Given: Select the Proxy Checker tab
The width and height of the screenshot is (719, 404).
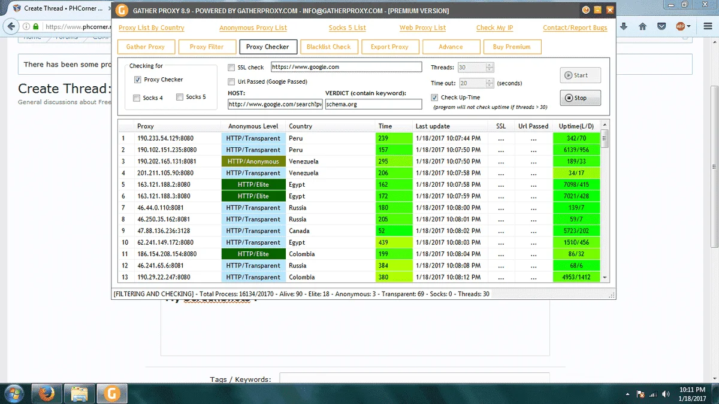Looking at the screenshot, I should point(268,47).
